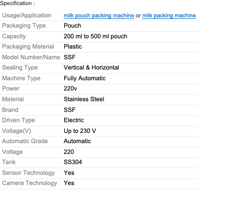The image size is (230, 204).
Task: Click the Brand row label
Action: [x=10, y=110]
